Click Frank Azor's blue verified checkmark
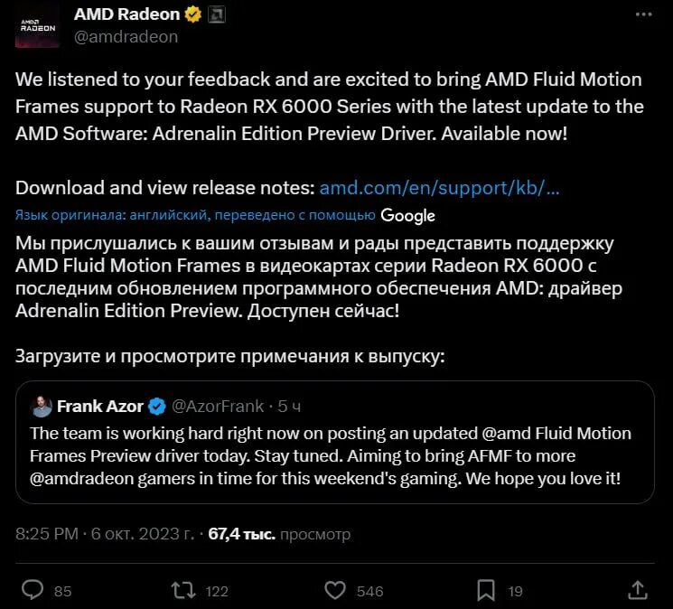The height and width of the screenshot is (609, 673). 156,406
